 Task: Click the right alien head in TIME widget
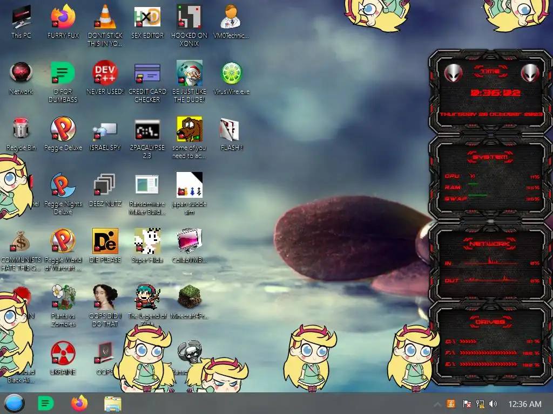point(530,73)
